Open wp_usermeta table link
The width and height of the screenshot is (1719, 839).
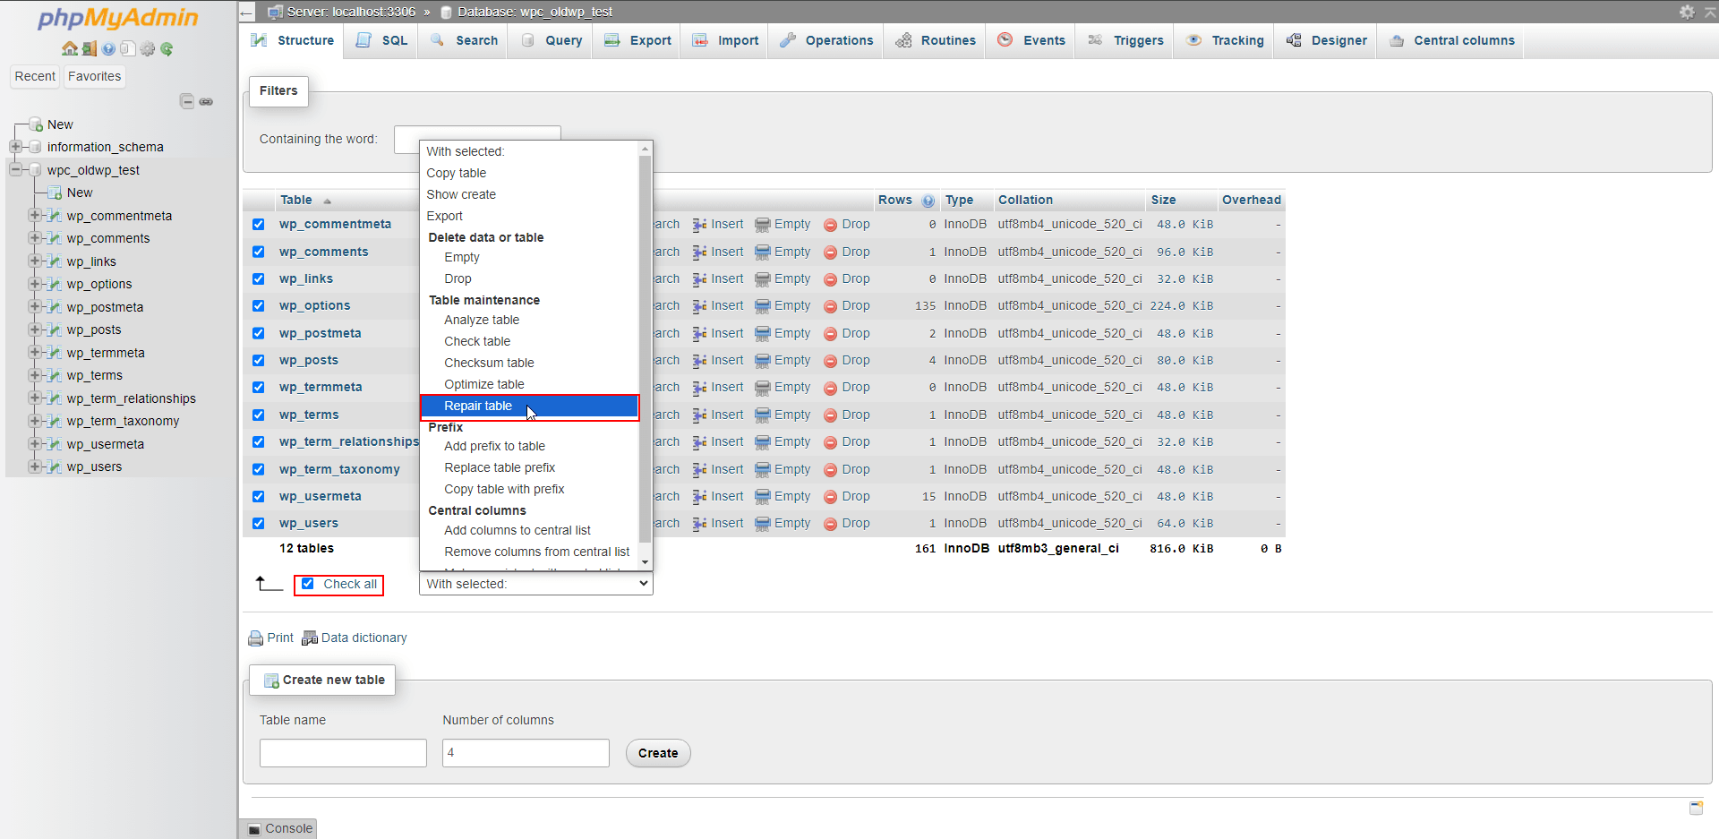320,497
